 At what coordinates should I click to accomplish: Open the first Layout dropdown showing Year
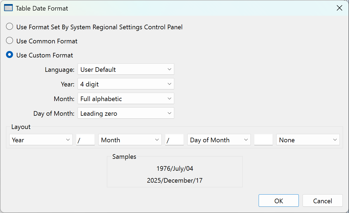coord(41,140)
